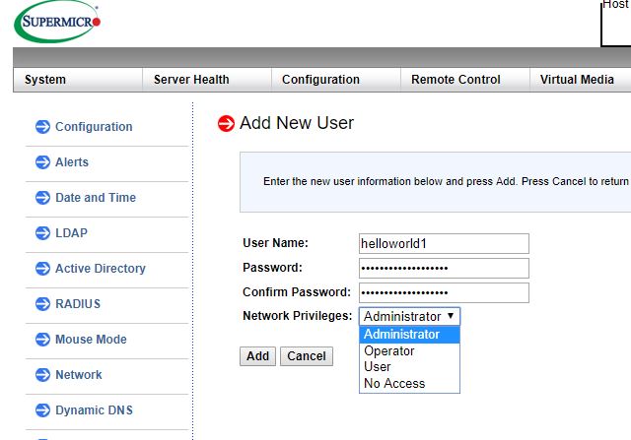The image size is (631, 440).
Task: Click the arrow icon next to Alerts
Action: pyautogui.click(x=42, y=162)
